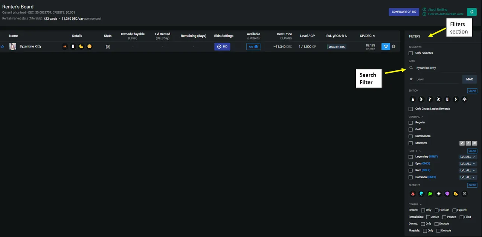Screen dimensions: 482x237
Task: Select the yellow Dragon element filter
Action: (456, 194)
